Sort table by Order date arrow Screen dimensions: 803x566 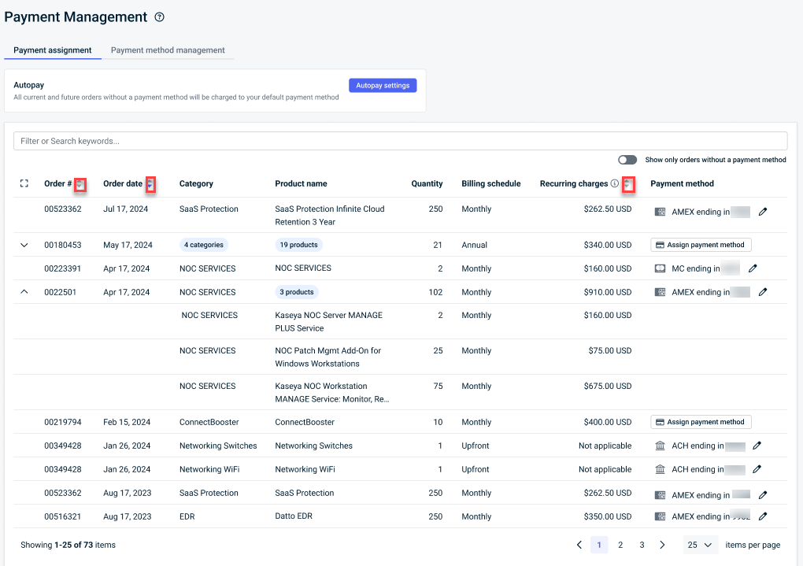[150, 184]
